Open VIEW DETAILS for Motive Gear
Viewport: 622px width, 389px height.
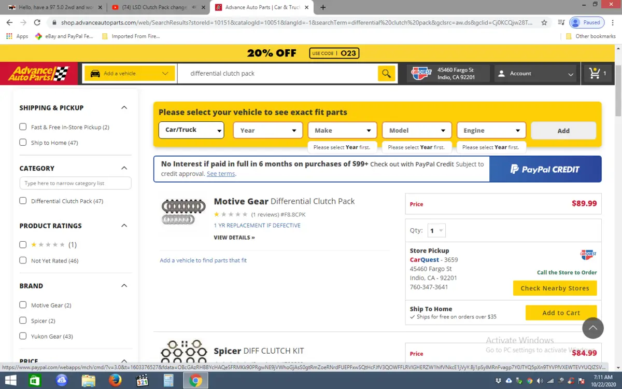pyautogui.click(x=234, y=238)
